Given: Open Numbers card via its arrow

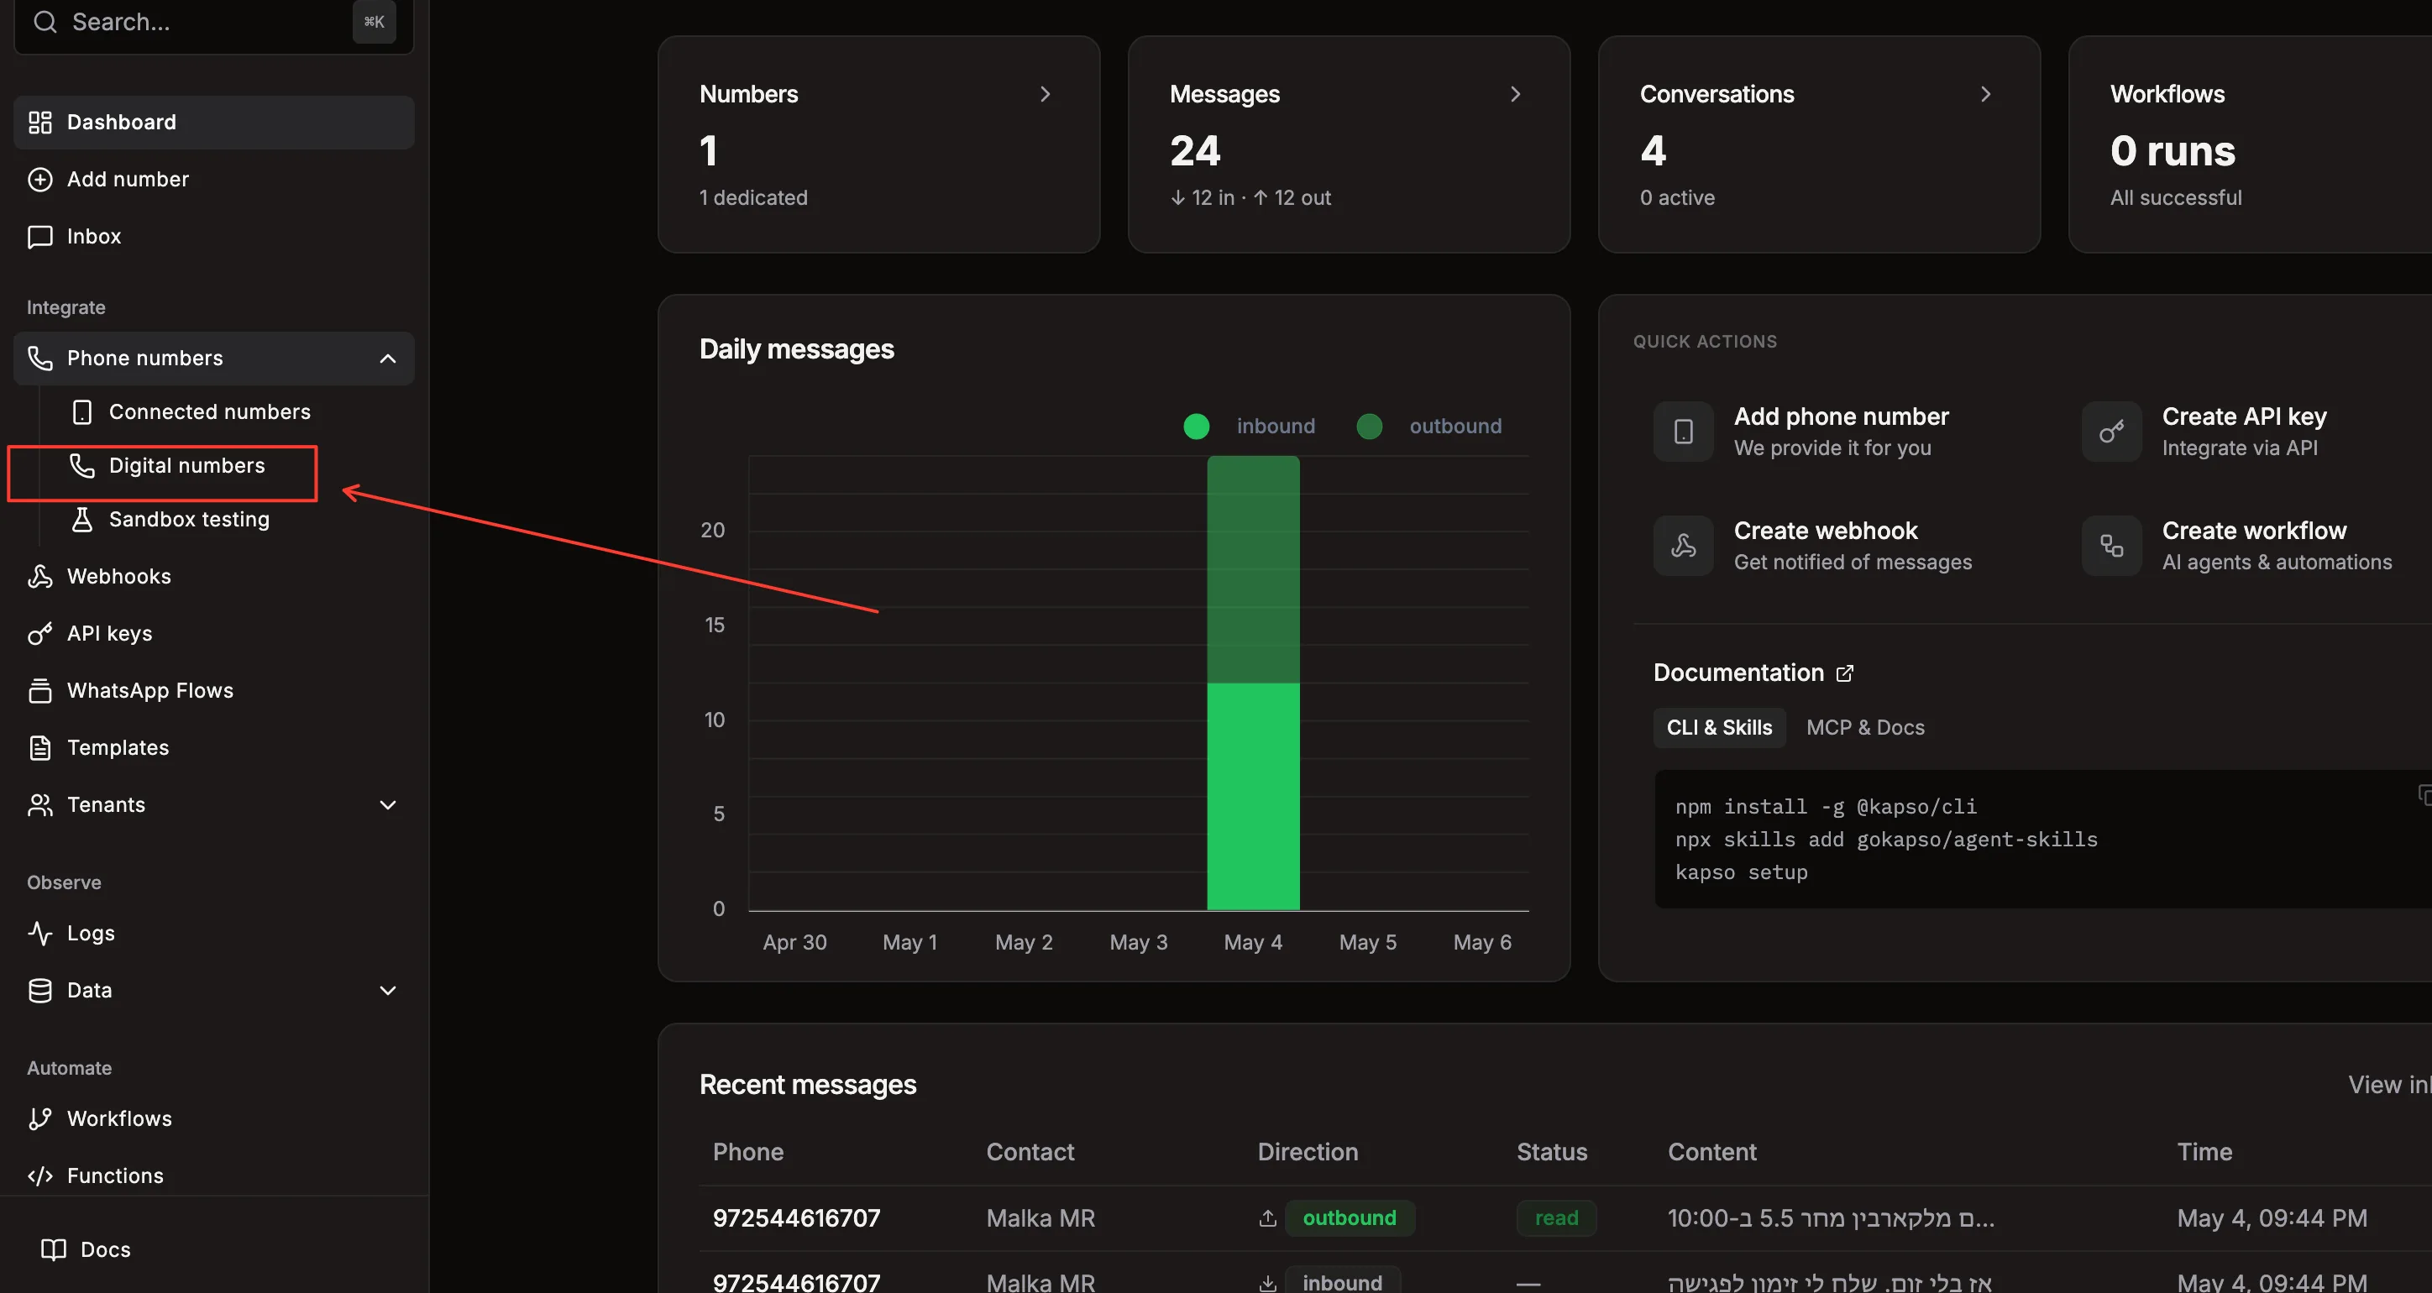Looking at the screenshot, I should pos(1046,94).
